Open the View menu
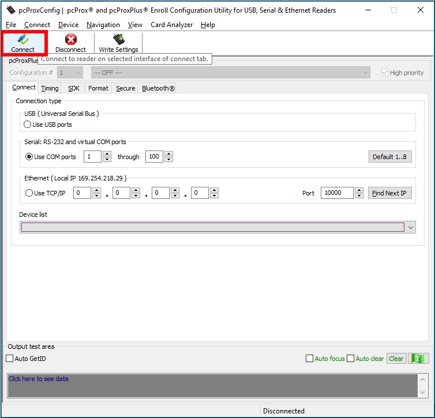The image size is (435, 418). pos(135,25)
